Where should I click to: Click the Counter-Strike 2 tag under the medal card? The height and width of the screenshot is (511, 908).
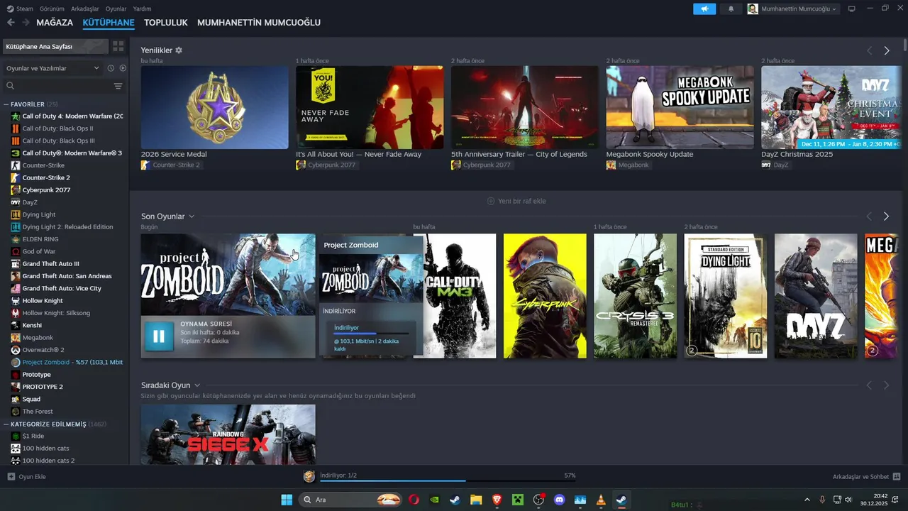(x=171, y=165)
